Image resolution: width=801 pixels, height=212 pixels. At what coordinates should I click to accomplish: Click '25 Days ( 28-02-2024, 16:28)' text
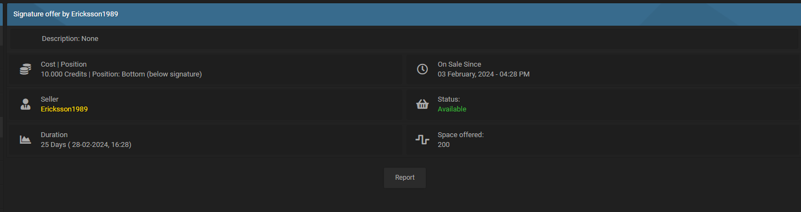pos(86,145)
